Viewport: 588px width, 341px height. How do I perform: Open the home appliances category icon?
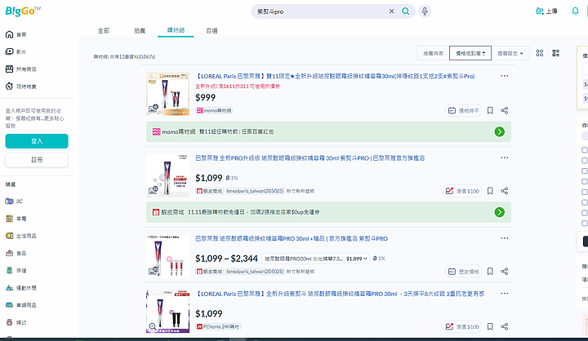(x=9, y=219)
